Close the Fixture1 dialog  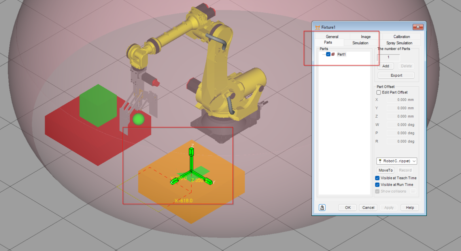[418, 27]
